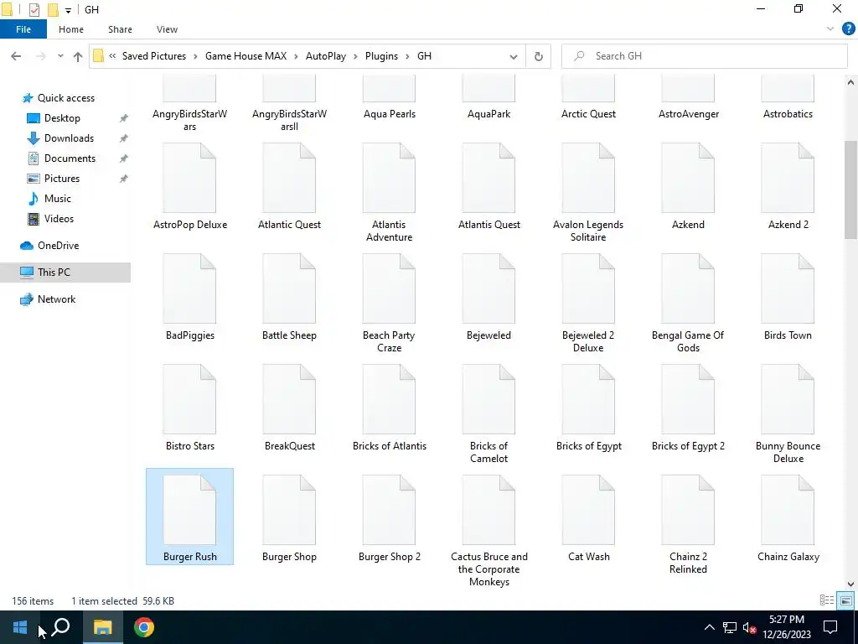The height and width of the screenshot is (644, 858).
Task: Select the BadPiggies file icon
Action: tap(189, 288)
